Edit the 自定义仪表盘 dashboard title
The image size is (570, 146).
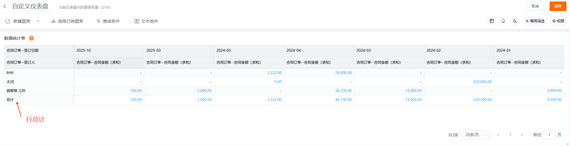30,6
